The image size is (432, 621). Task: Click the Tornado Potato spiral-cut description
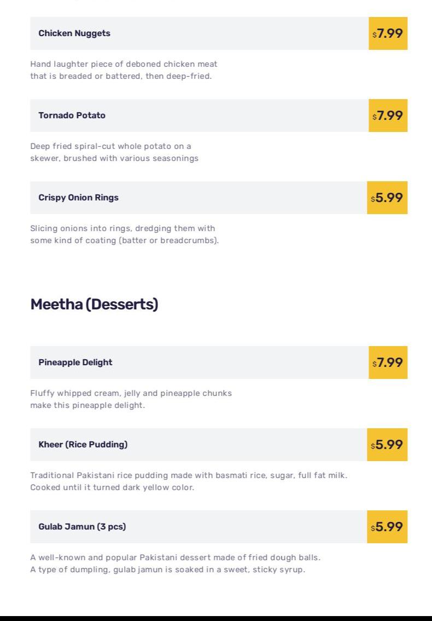114,152
